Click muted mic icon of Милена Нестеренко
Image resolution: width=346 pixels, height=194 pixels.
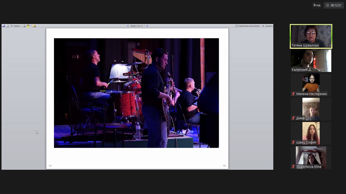tap(293, 94)
